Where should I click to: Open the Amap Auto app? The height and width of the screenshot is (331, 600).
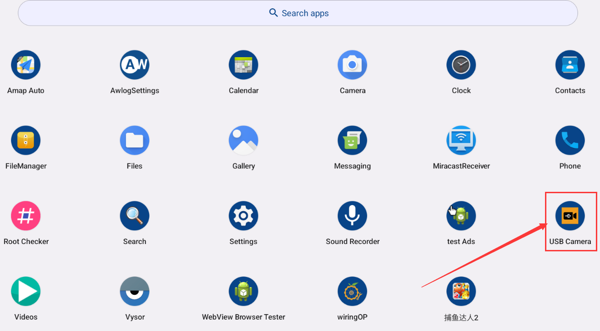point(26,65)
